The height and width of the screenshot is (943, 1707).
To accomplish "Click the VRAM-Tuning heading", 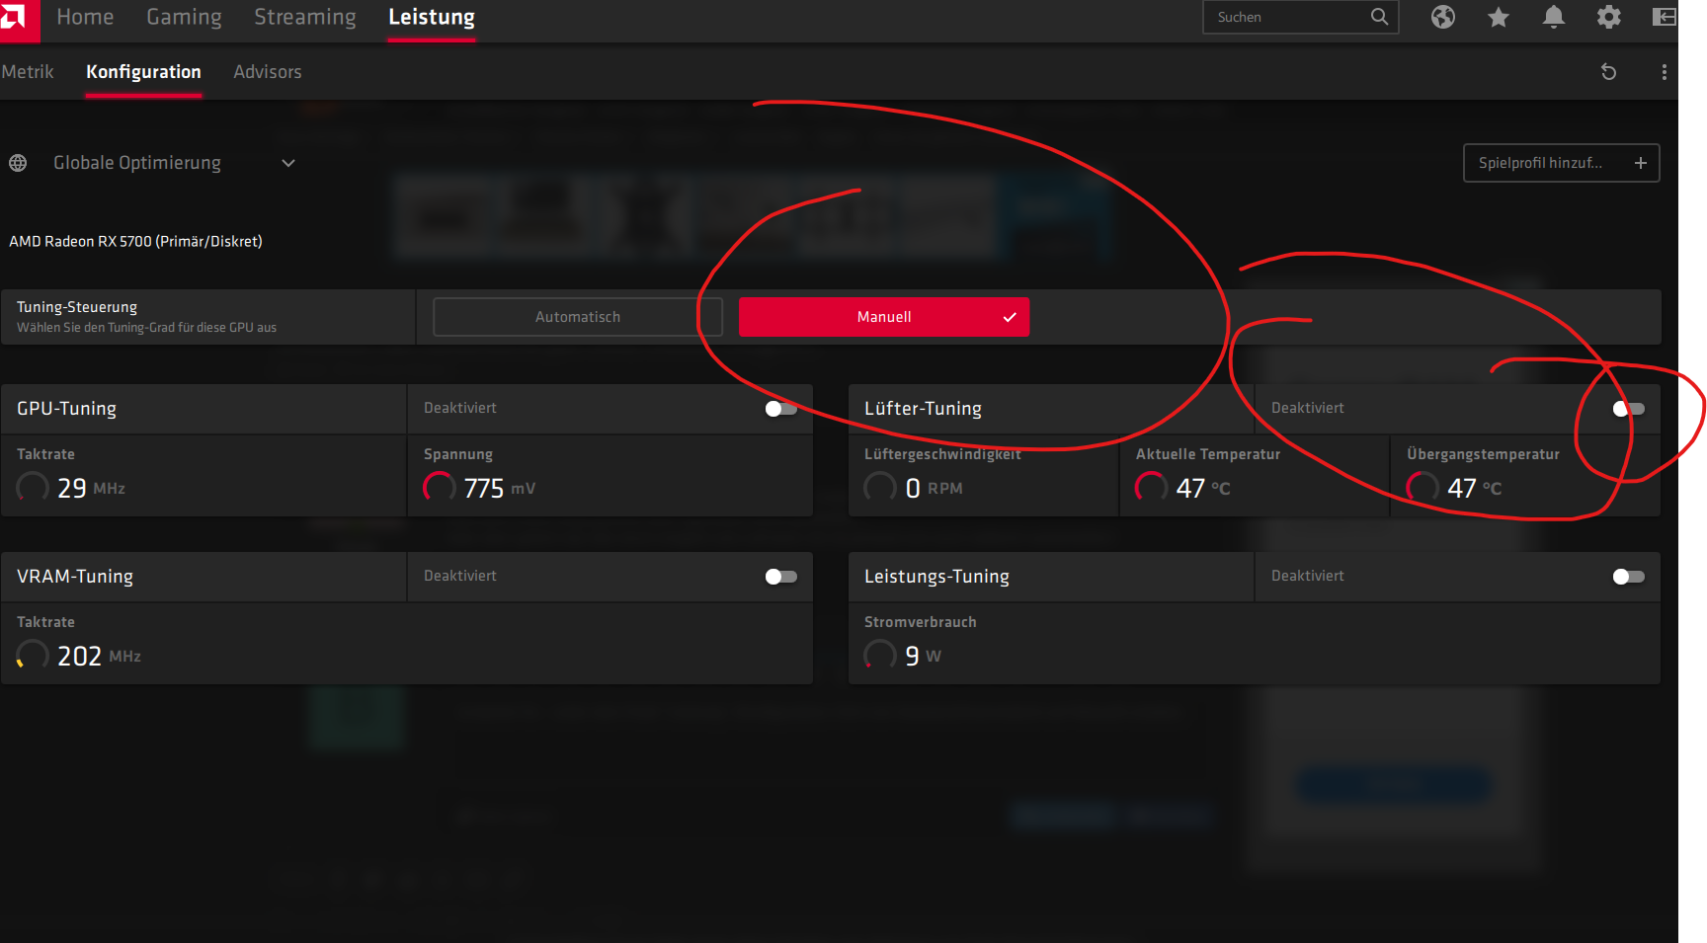I will 75,577.
